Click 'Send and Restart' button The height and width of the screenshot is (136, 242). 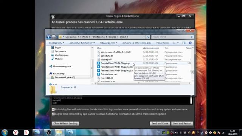tap(182, 124)
